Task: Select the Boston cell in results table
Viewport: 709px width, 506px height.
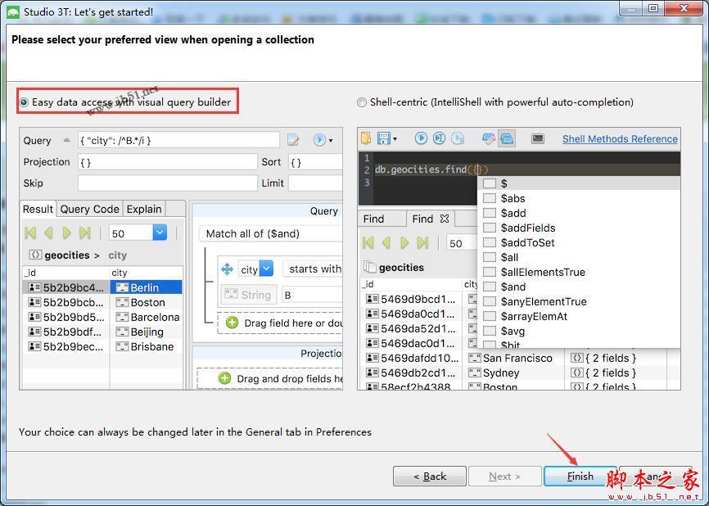Action: (146, 302)
